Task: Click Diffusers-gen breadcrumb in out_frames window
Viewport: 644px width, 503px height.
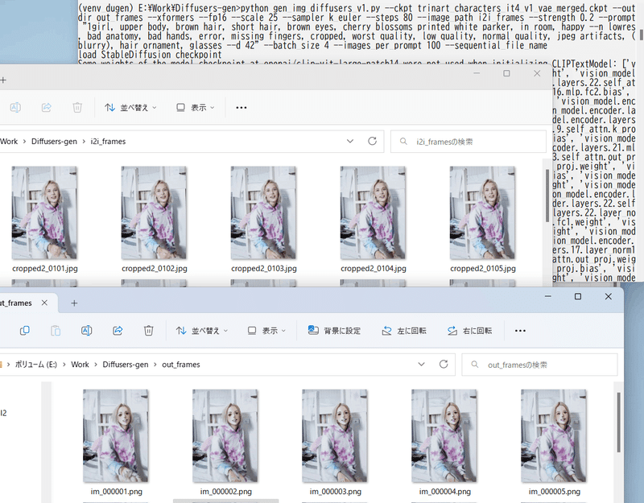Action: click(x=126, y=365)
